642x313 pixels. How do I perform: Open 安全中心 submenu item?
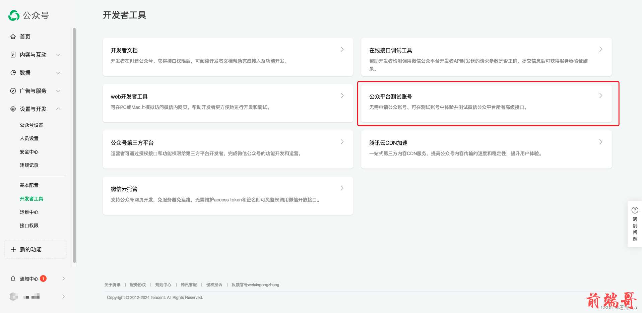(x=29, y=152)
